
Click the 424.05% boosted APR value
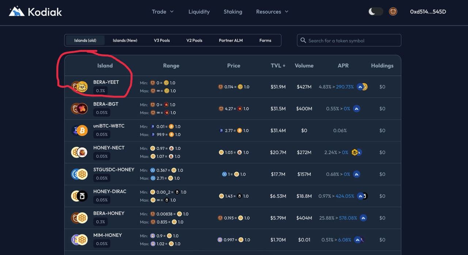[345, 196]
